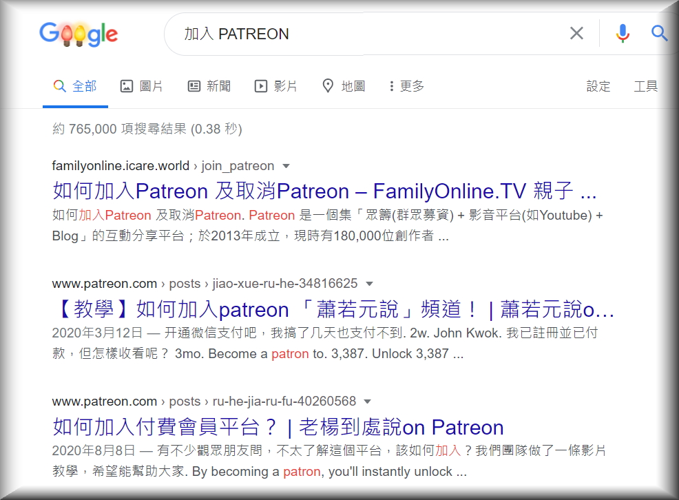679x500 pixels.
Task: Expand dropdown arrow next to familyonline.icare.world URL
Action: (286, 166)
